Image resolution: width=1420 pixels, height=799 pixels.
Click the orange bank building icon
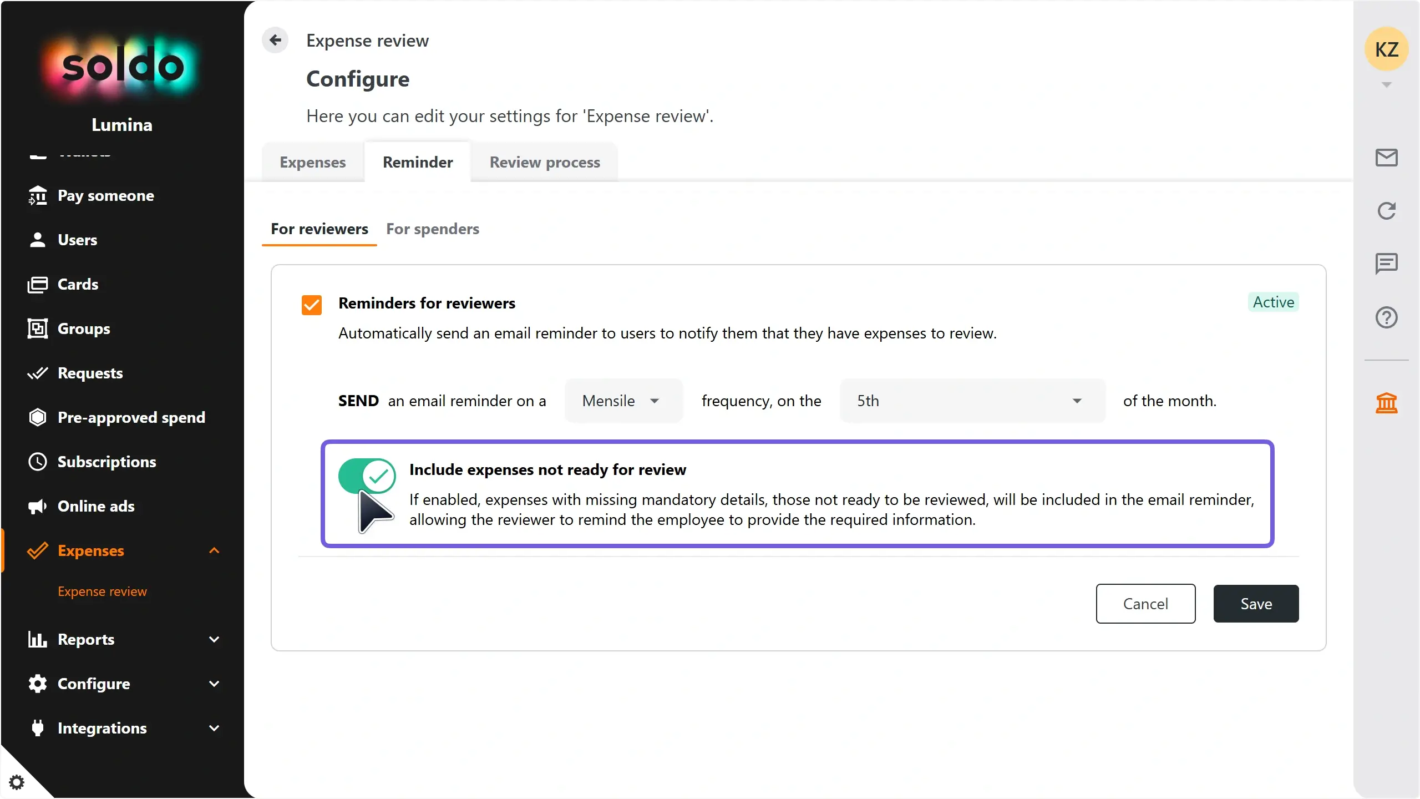[x=1386, y=403]
